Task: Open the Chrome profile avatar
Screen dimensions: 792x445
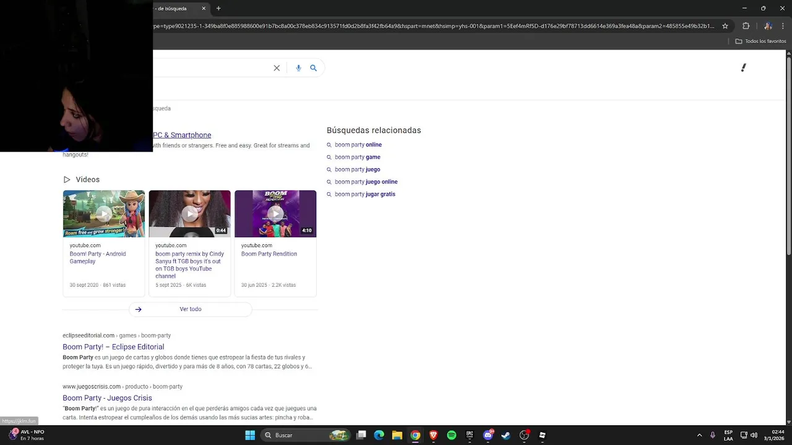Action: [767, 26]
